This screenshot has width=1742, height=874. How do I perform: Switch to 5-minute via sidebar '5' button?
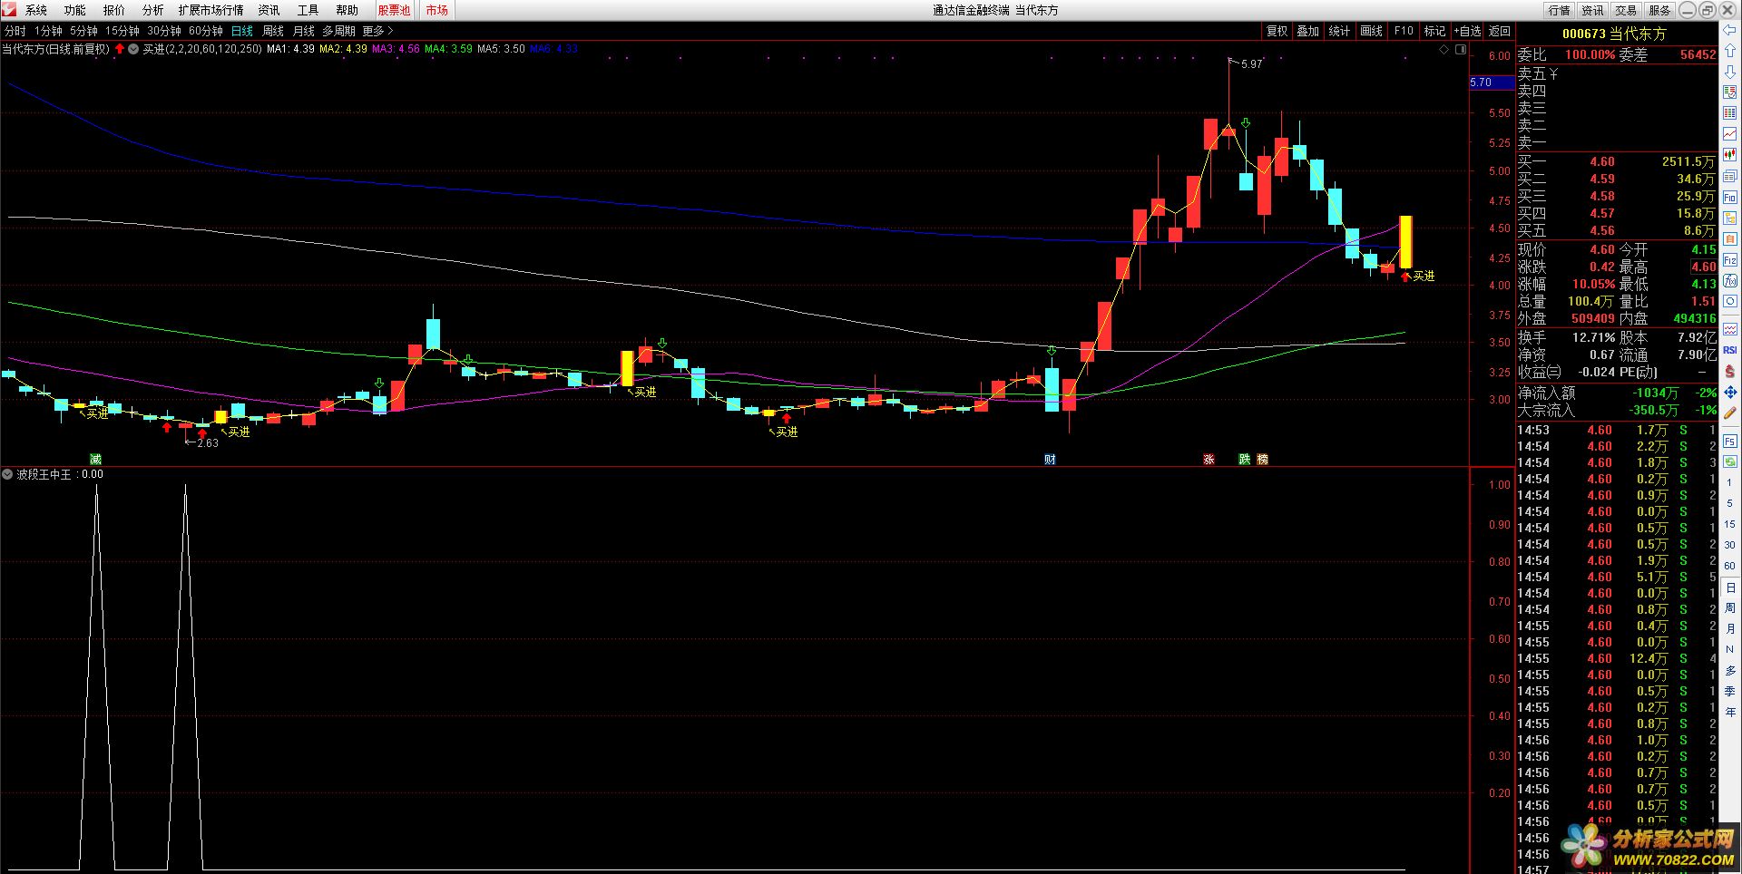(1730, 503)
